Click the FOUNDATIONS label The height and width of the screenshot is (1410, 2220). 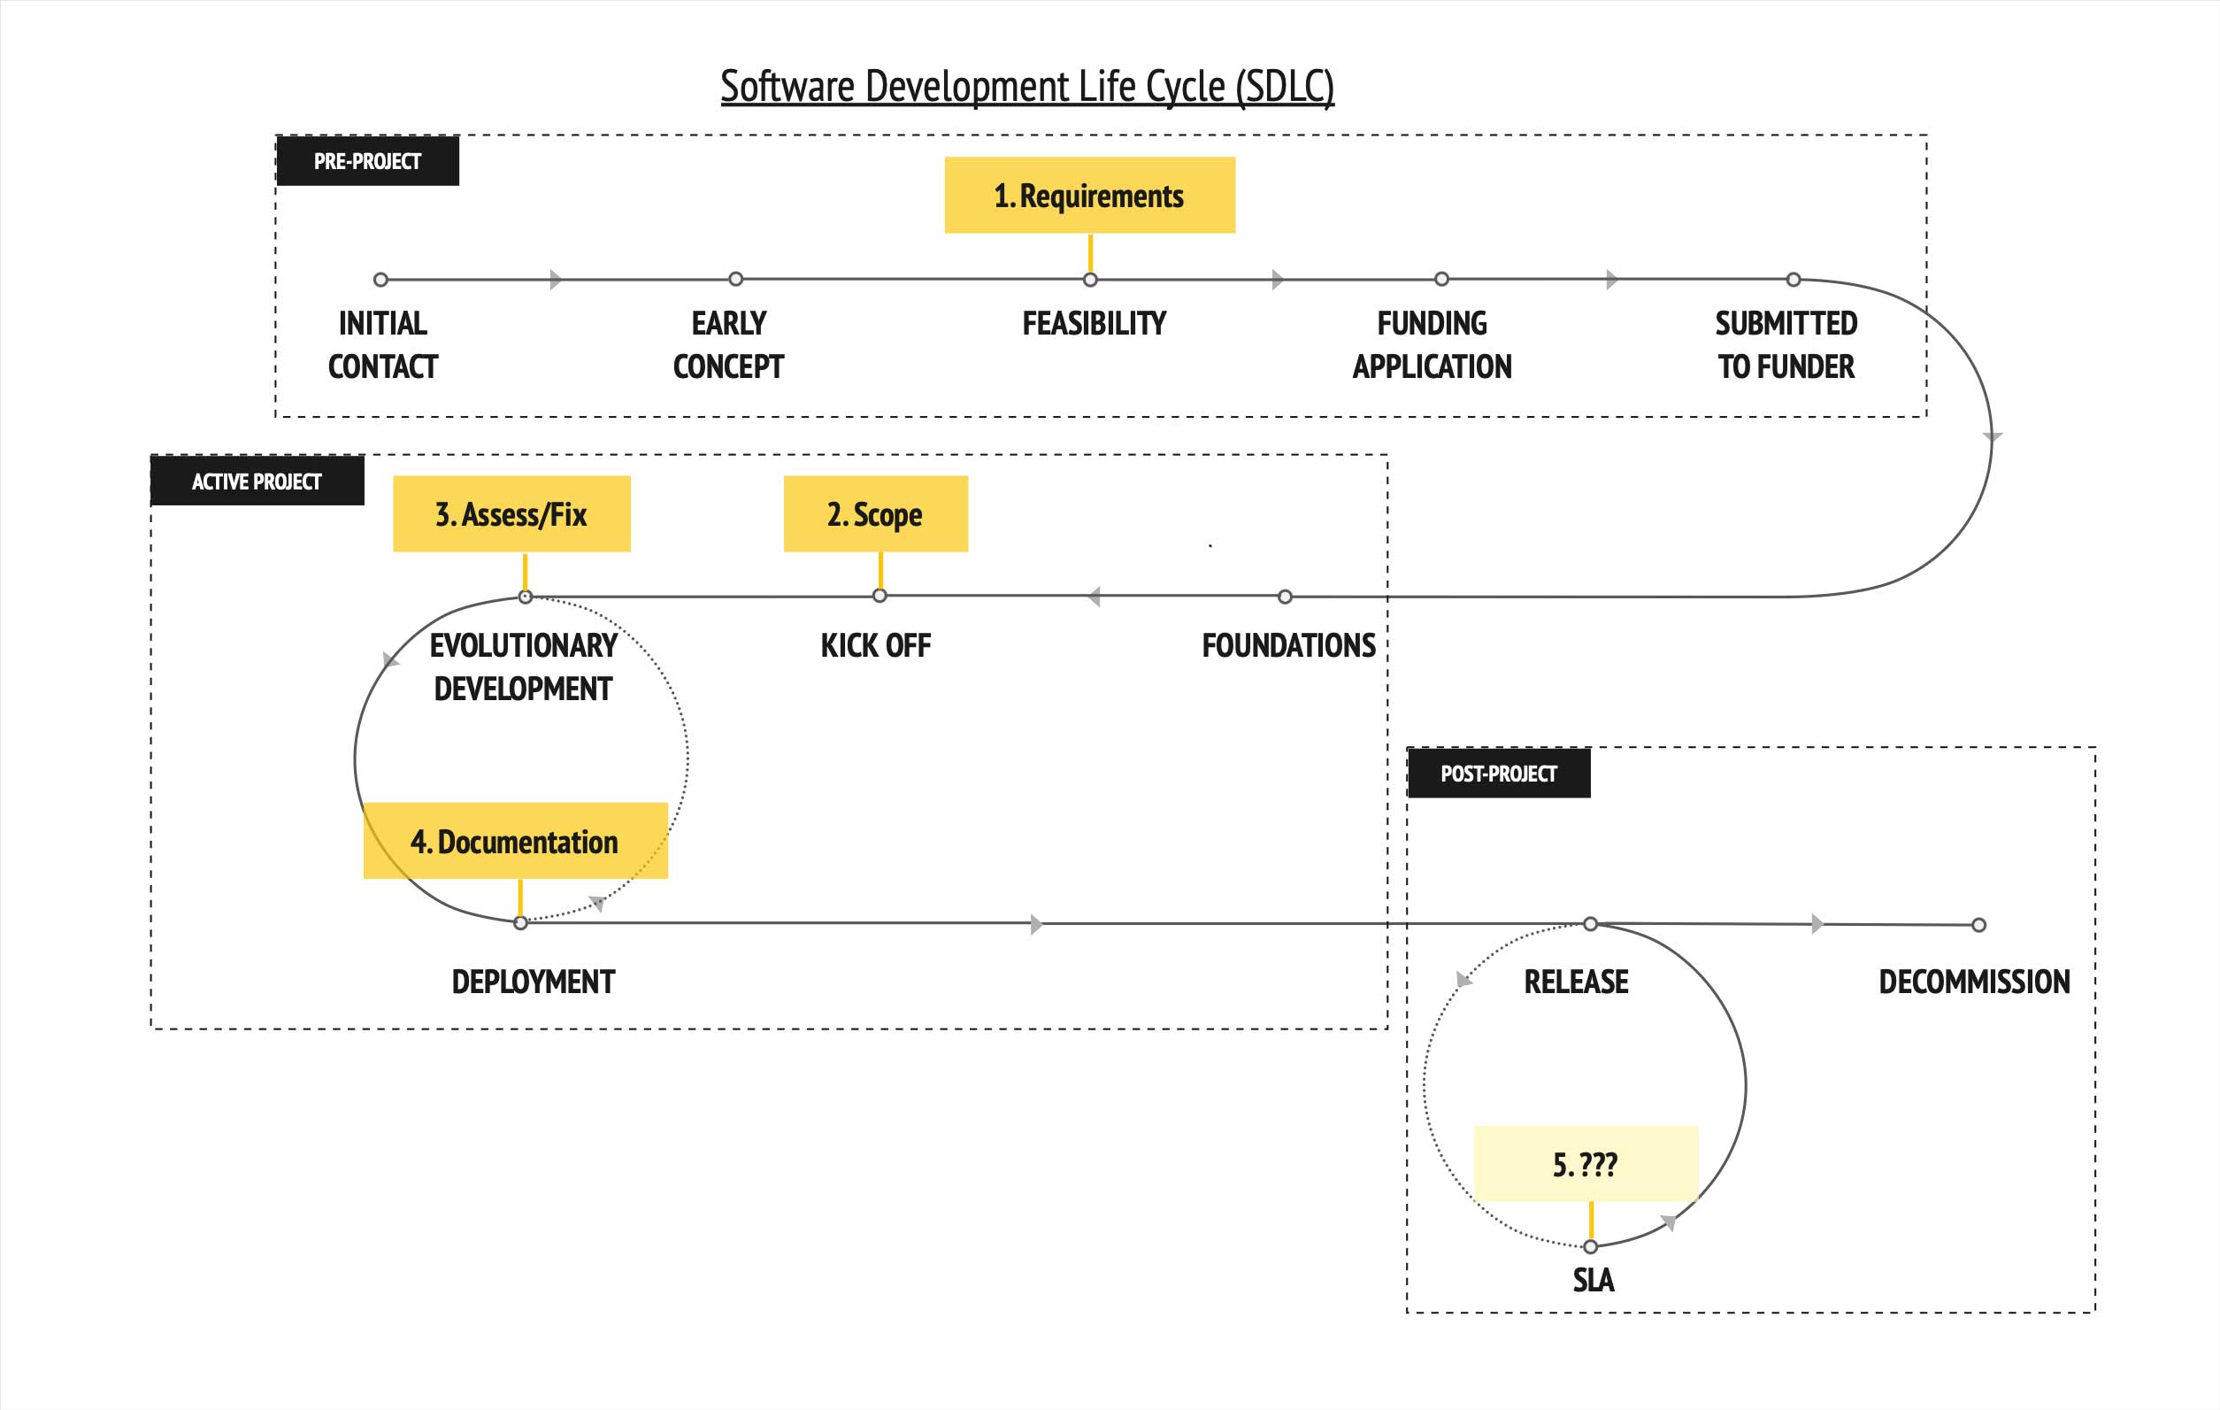(x=1289, y=645)
